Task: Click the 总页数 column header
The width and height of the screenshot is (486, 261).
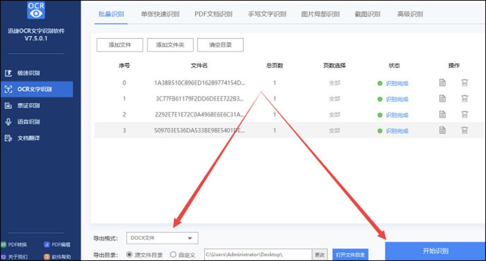Action: pyautogui.click(x=275, y=66)
